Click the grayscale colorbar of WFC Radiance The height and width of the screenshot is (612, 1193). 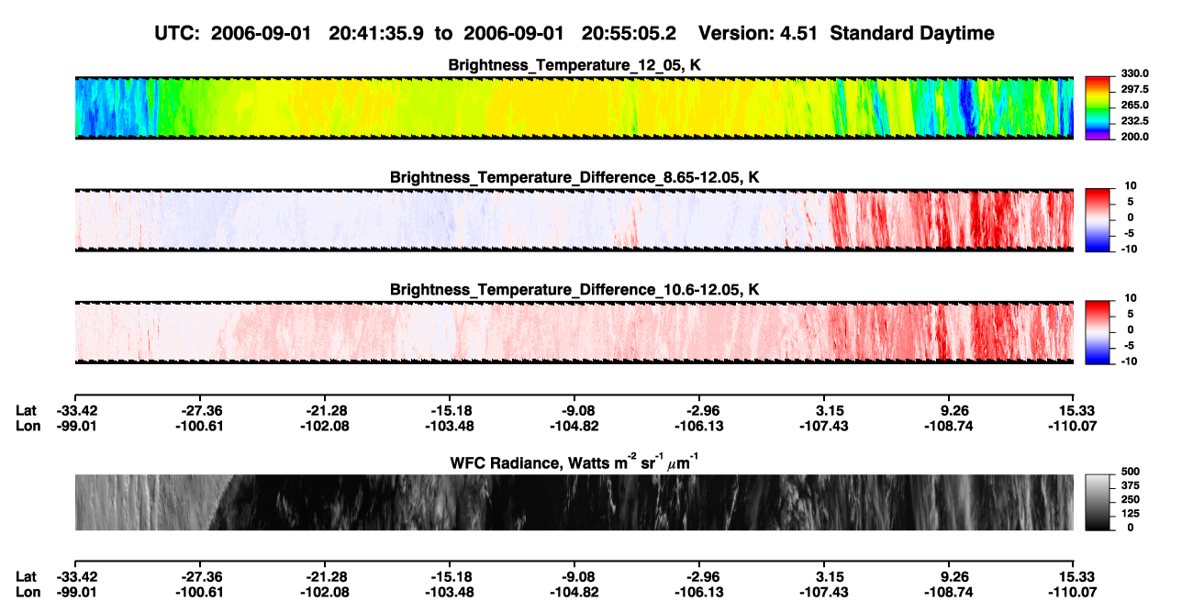[x=1098, y=503]
